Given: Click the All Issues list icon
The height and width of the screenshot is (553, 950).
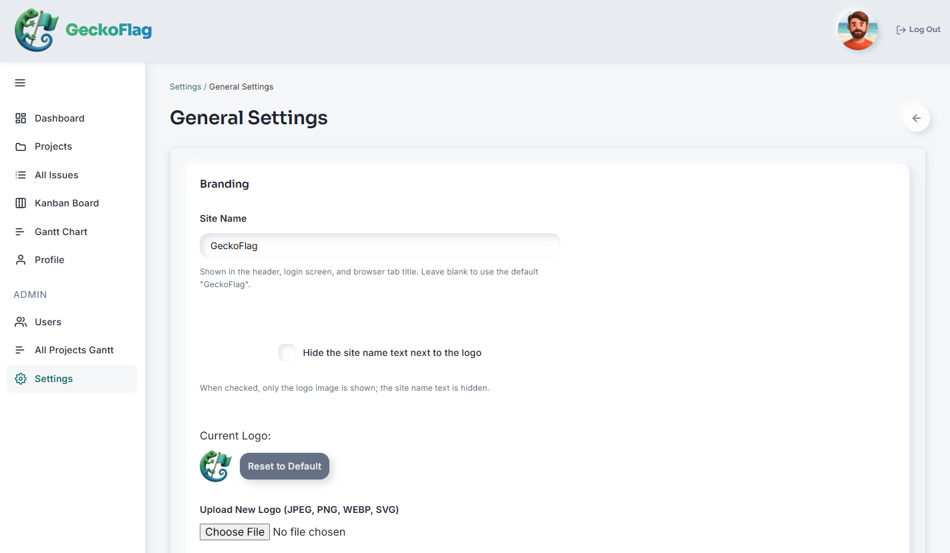Looking at the screenshot, I should (21, 175).
